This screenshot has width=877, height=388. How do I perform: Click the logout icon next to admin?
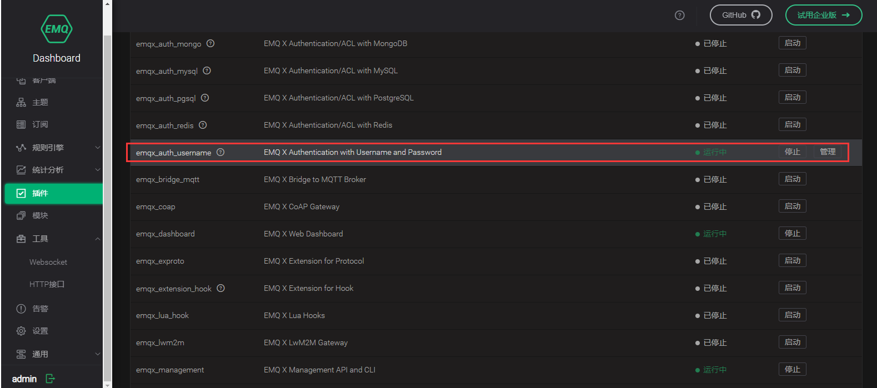[x=50, y=379]
